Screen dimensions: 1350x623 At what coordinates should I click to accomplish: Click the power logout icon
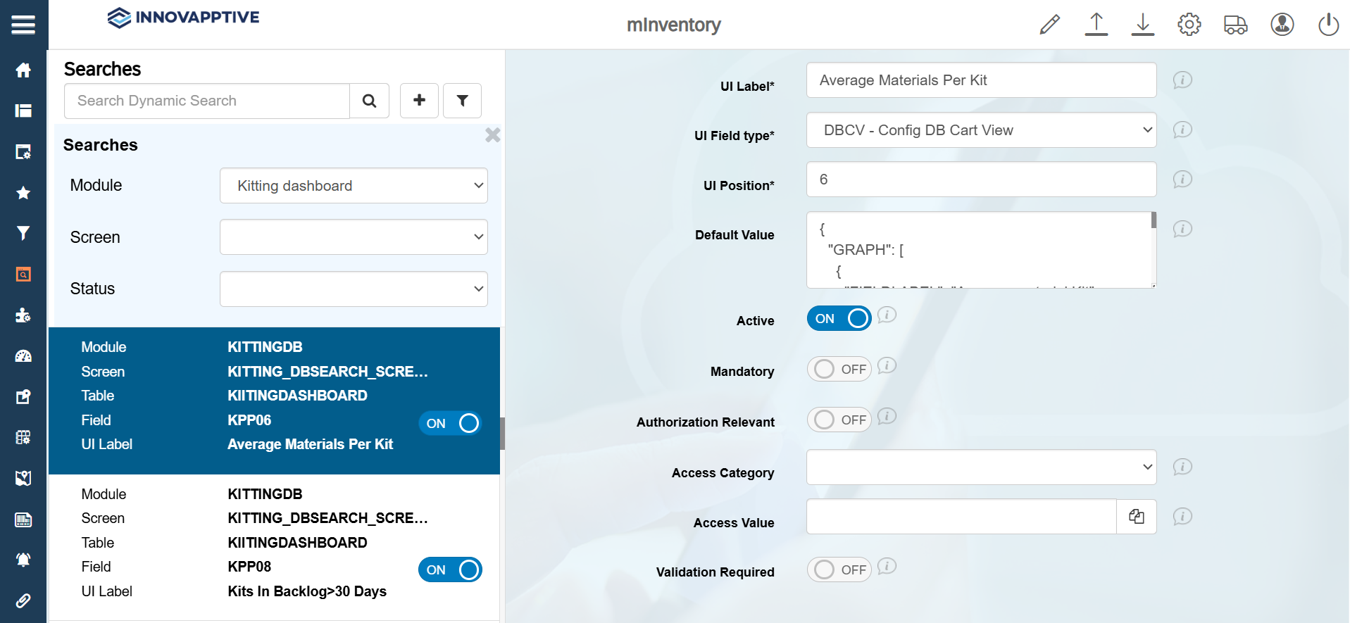pyautogui.click(x=1328, y=25)
